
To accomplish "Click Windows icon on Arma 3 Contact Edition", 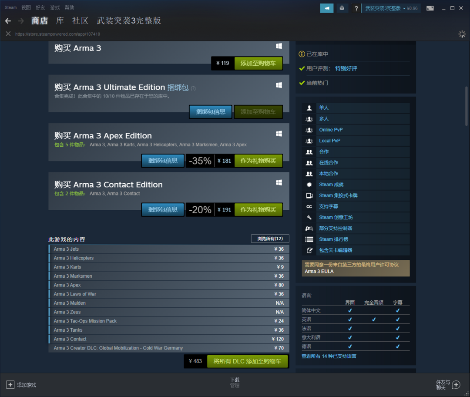I will (x=279, y=182).
